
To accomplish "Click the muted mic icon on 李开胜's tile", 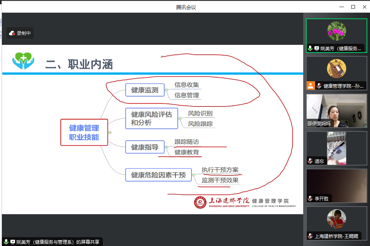I will coord(310,198).
